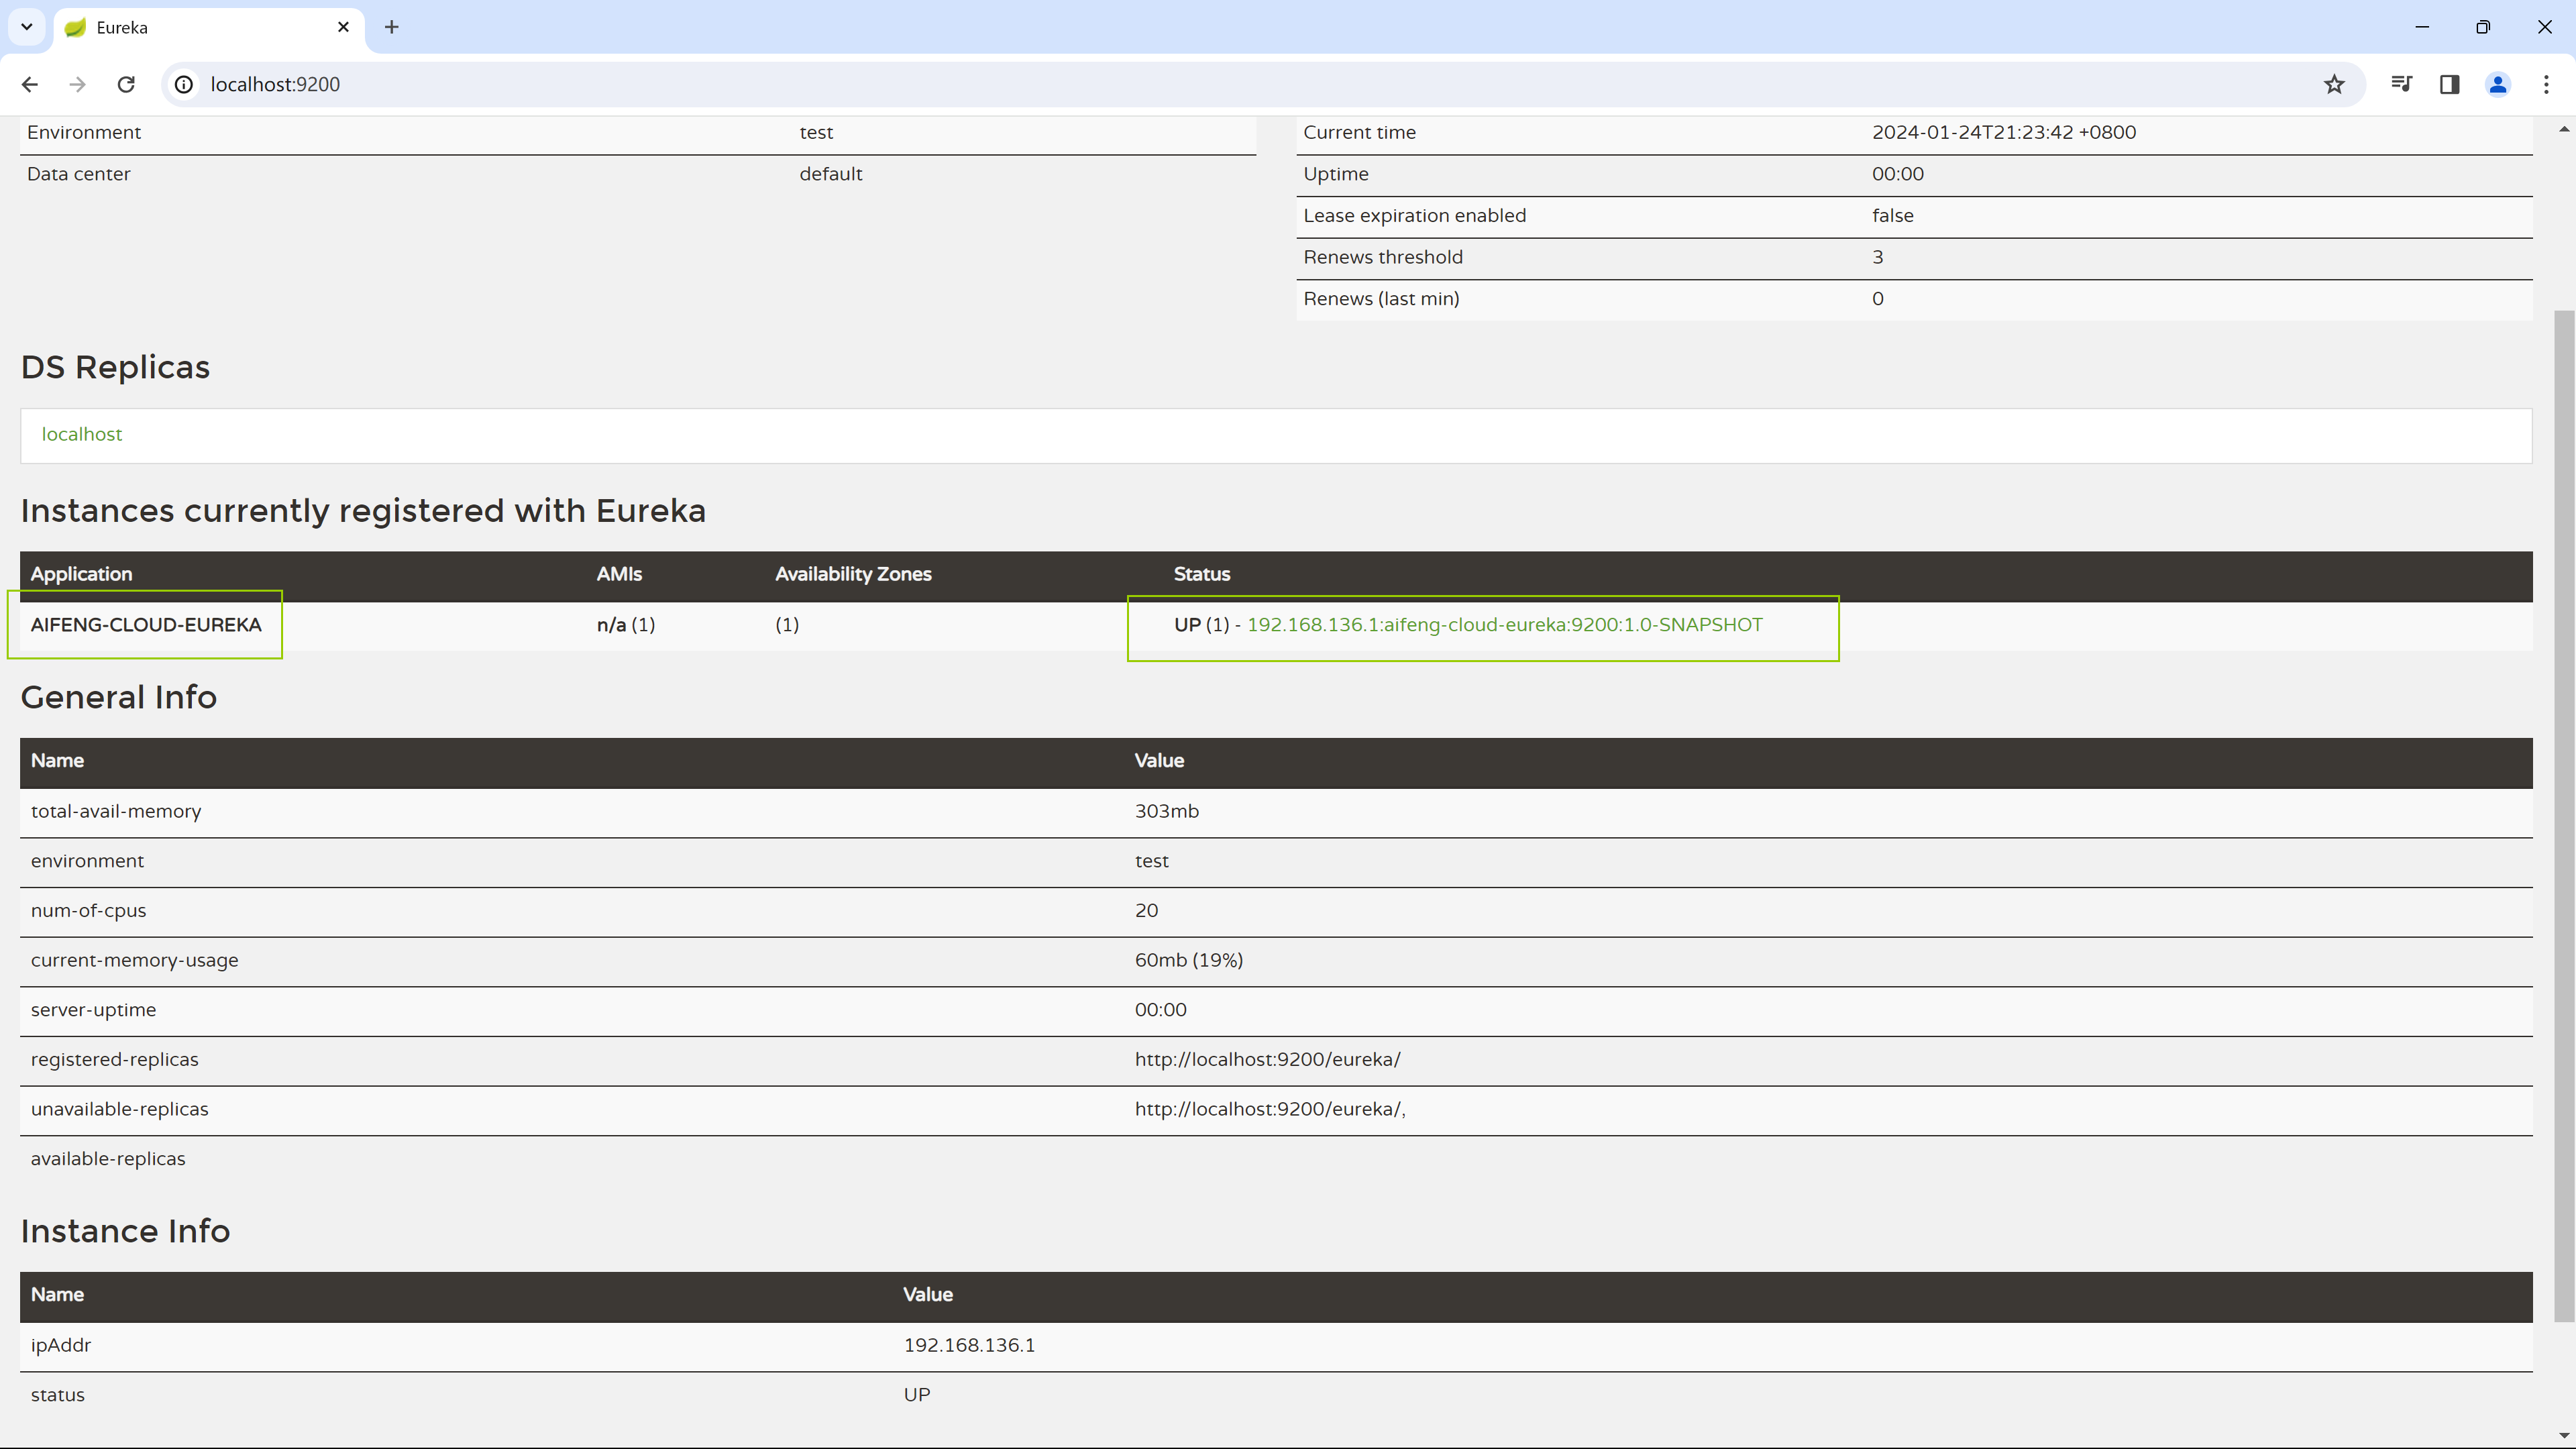Click the Status column header
The width and height of the screenshot is (2576, 1449).
pyautogui.click(x=1201, y=574)
